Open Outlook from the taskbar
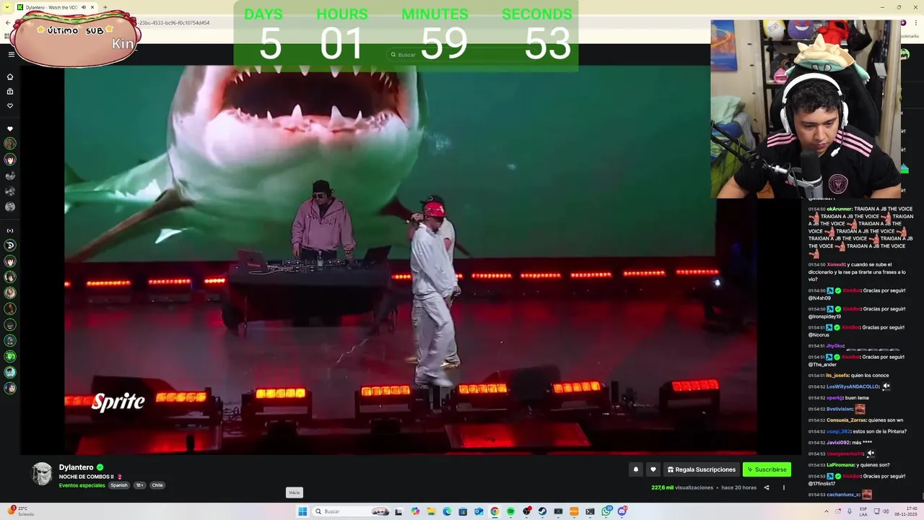This screenshot has height=520, width=924. click(479, 511)
